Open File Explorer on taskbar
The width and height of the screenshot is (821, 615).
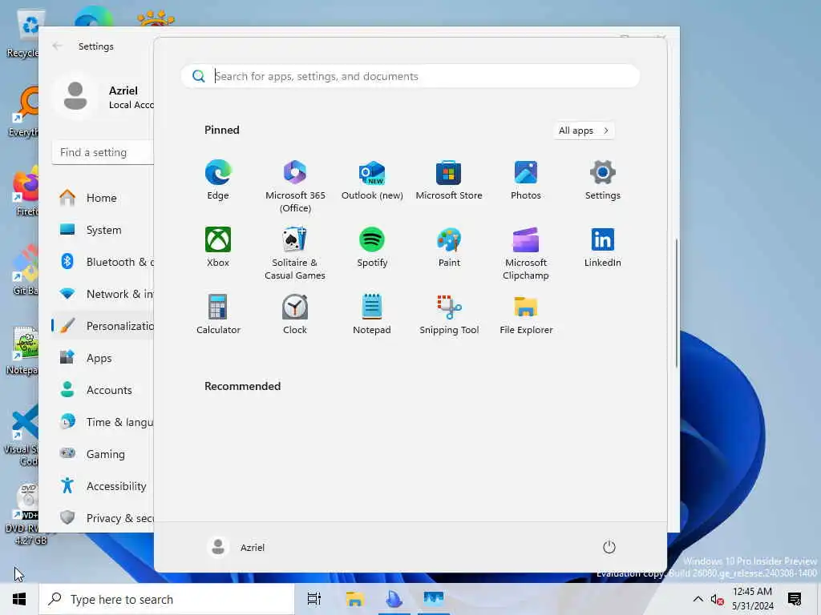coord(354,599)
